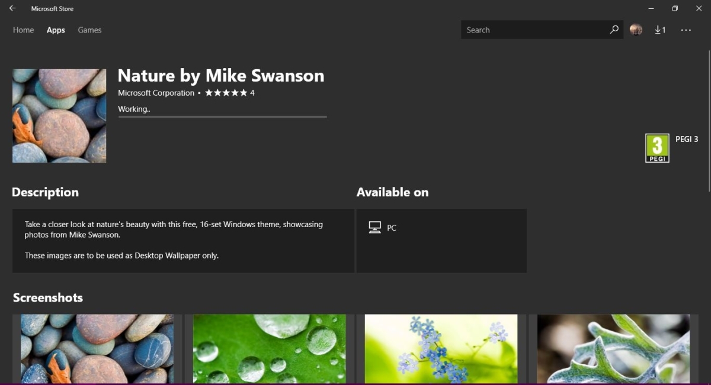The width and height of the screenshot is (711, 385).
Task: Click the user profile avatar icon
Action: coord(636,30)
